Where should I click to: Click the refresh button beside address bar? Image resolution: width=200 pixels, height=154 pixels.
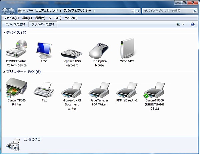(x=138, y=11)
